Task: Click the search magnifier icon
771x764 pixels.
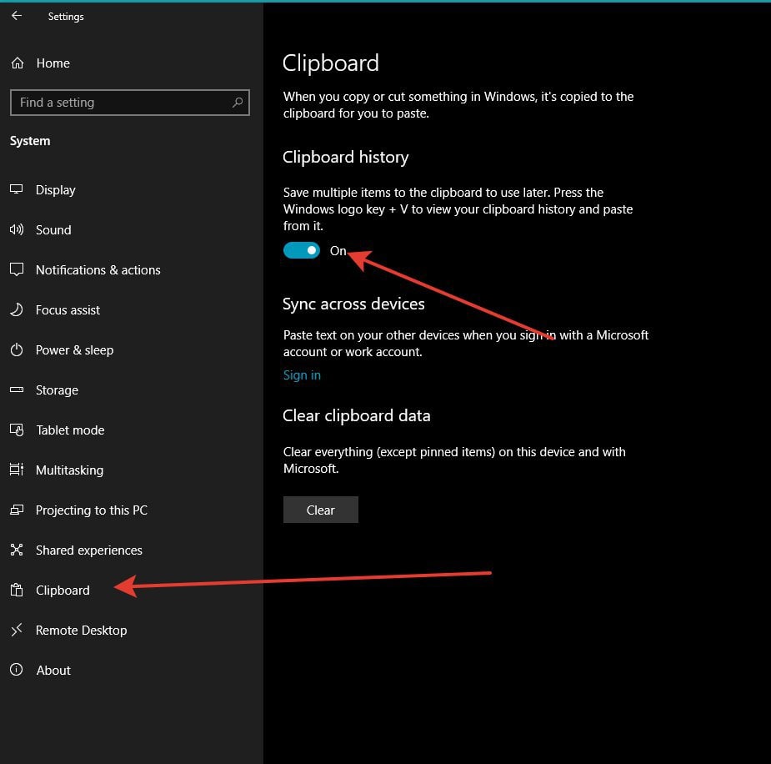Action: point(238,103)
